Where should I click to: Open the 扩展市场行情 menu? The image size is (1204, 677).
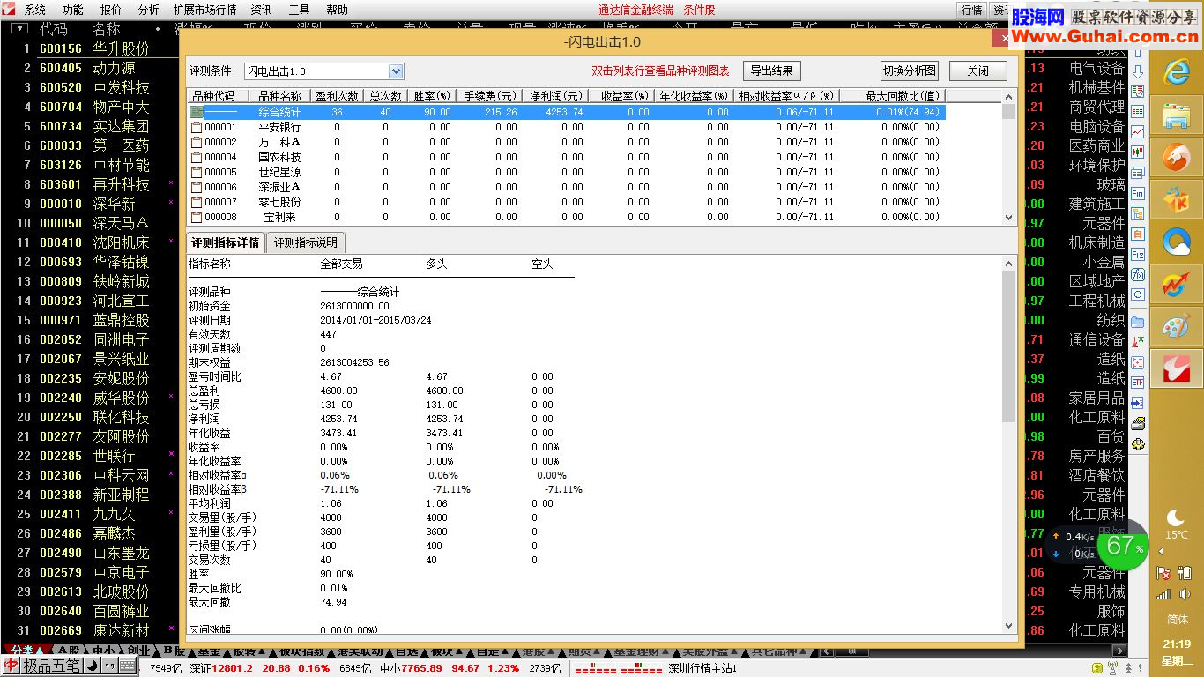(205, 10)
